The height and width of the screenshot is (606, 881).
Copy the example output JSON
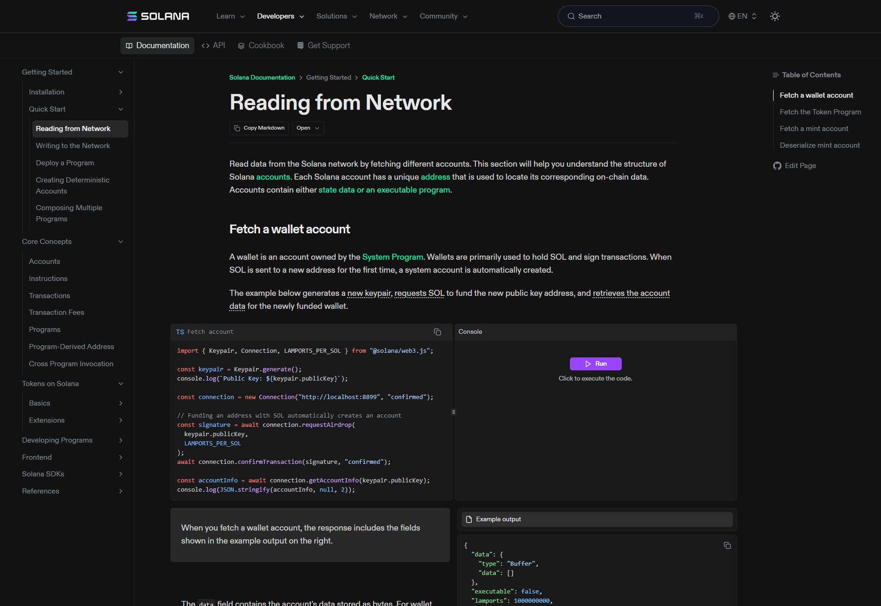(x=727, y=545)
